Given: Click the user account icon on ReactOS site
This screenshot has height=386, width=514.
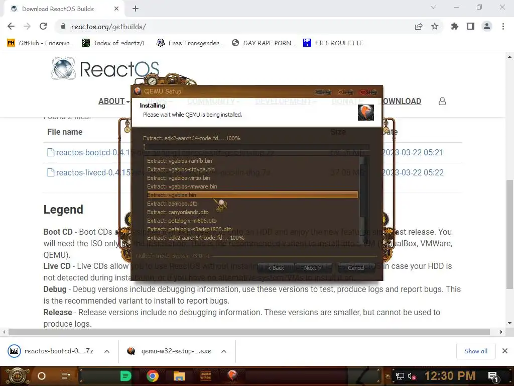Looking at the screenshot, I should click(442, 101).
